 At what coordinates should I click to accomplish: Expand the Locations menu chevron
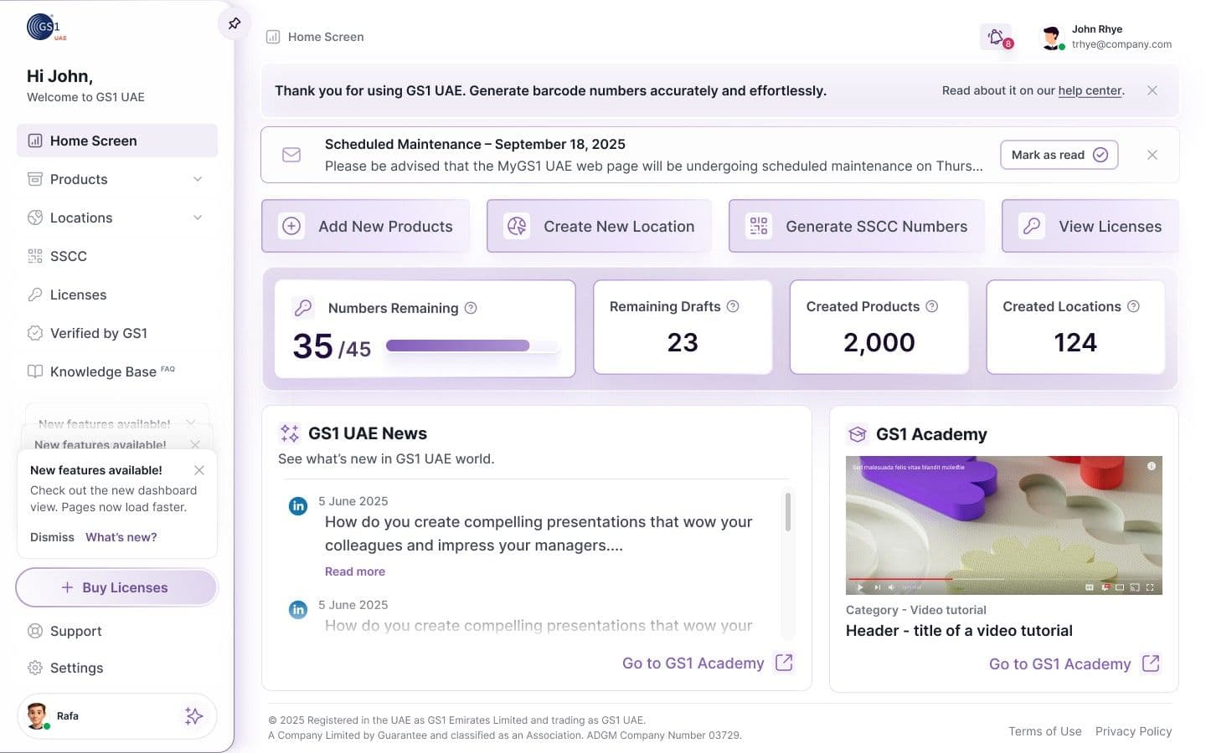click(x=198, y=218)
